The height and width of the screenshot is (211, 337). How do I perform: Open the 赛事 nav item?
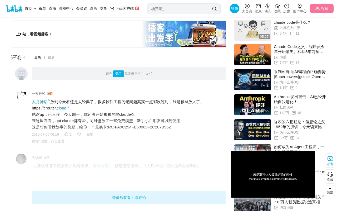[x=103, y=8]
